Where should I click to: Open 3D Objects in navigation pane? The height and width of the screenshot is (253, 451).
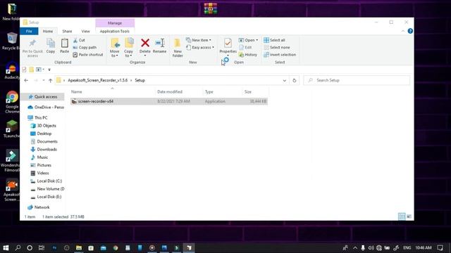tap(43, 126)
